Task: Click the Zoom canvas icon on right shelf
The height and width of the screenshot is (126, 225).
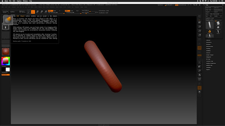Action: (x=199, y=27)
